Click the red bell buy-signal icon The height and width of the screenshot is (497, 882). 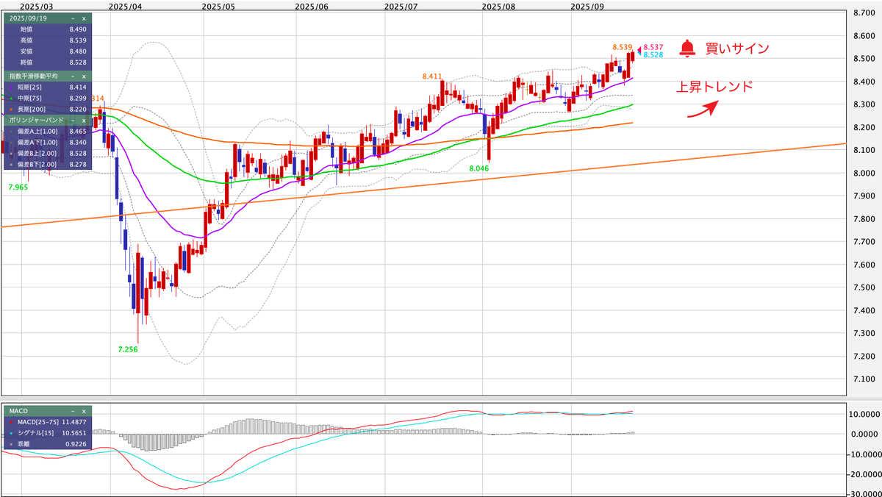pyautogui.click(x=687, y=49)
